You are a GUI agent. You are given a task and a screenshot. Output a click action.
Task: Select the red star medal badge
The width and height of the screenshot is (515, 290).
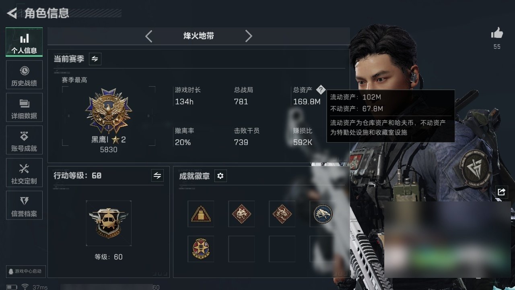click(x=201, y=249)
